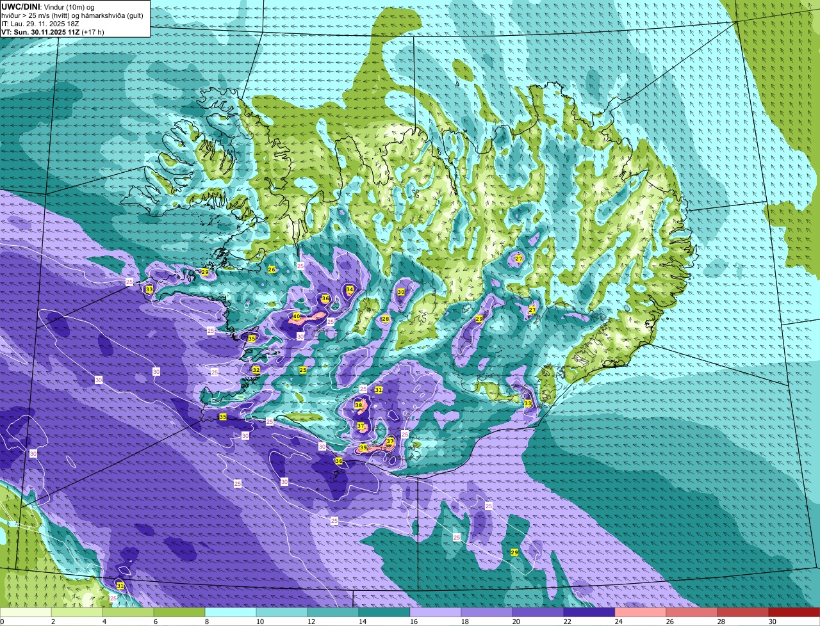Click the yellow 30 gust marker
820x626 pixels.
coord(401,292)
